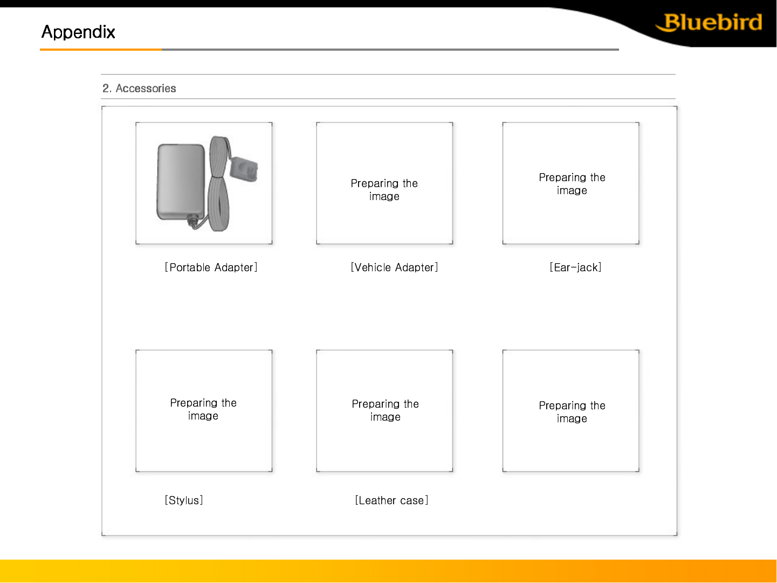Click the [Vehicle Adapter] caption
Screen dimensions: 777x583
(394, 268)
